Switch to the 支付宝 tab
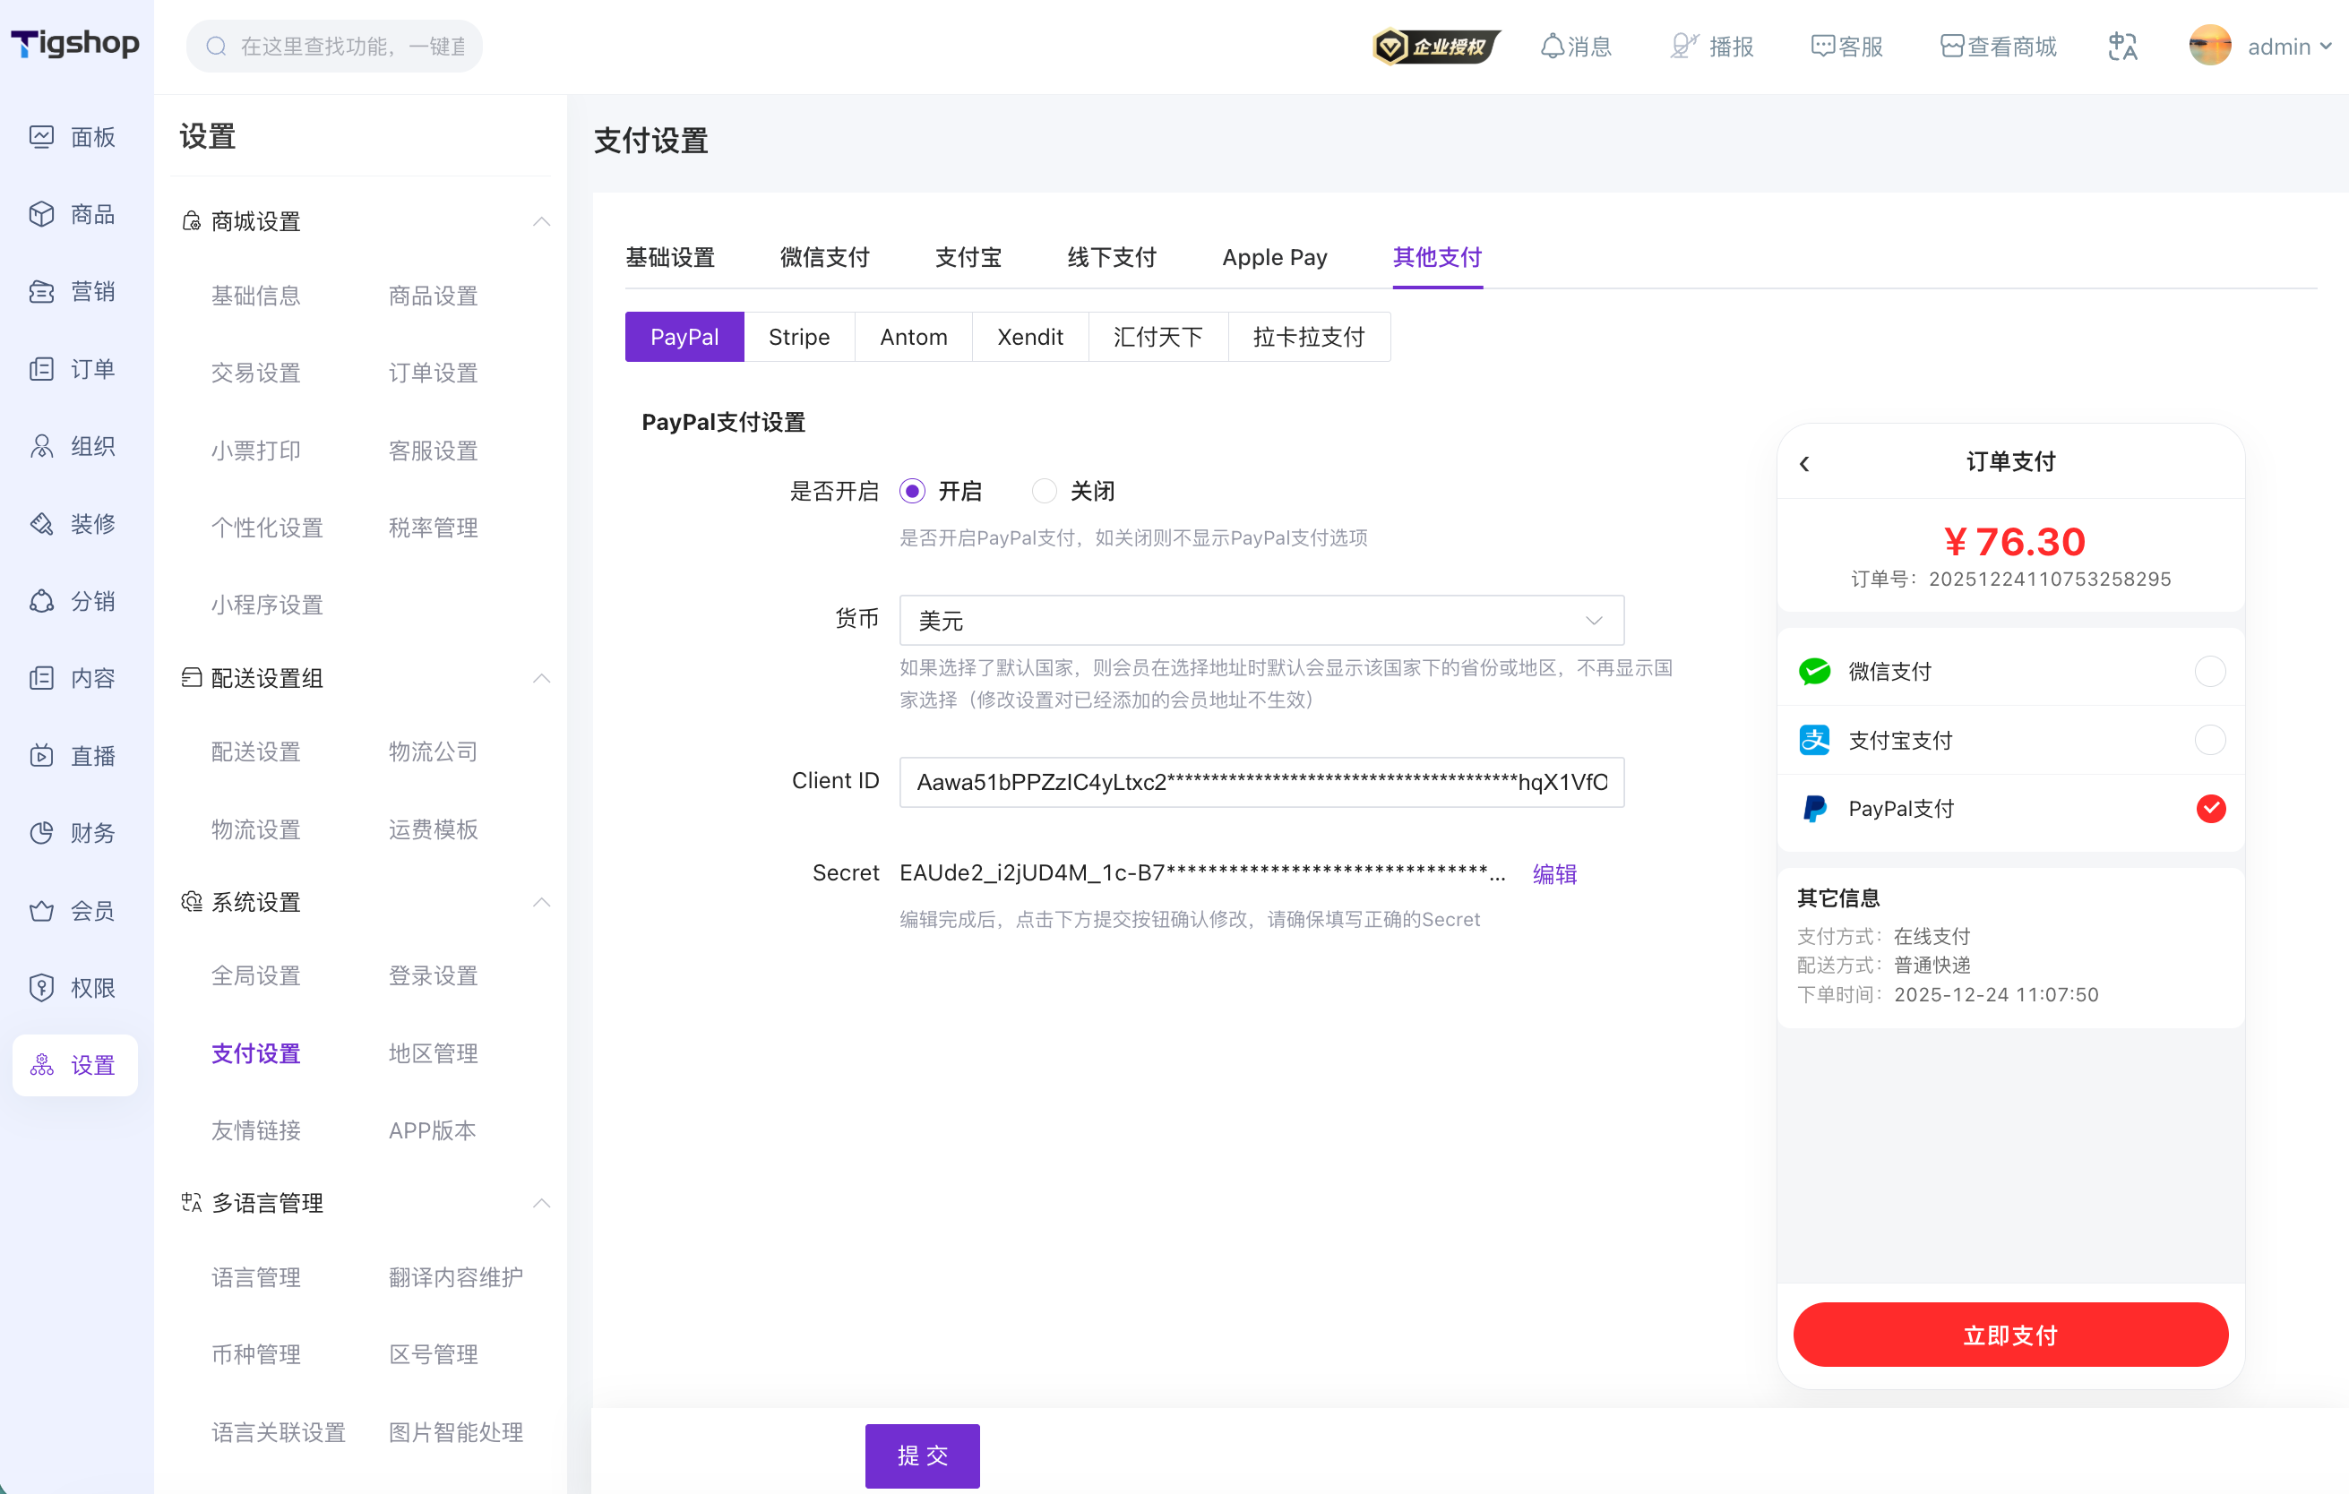The height and width of the screenshot is (1494, 2349). coord(968,257)
